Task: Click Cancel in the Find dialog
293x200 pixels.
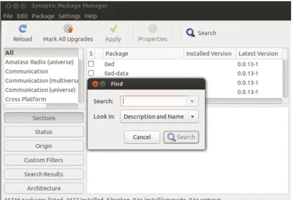Action: (x=142, y=137)
